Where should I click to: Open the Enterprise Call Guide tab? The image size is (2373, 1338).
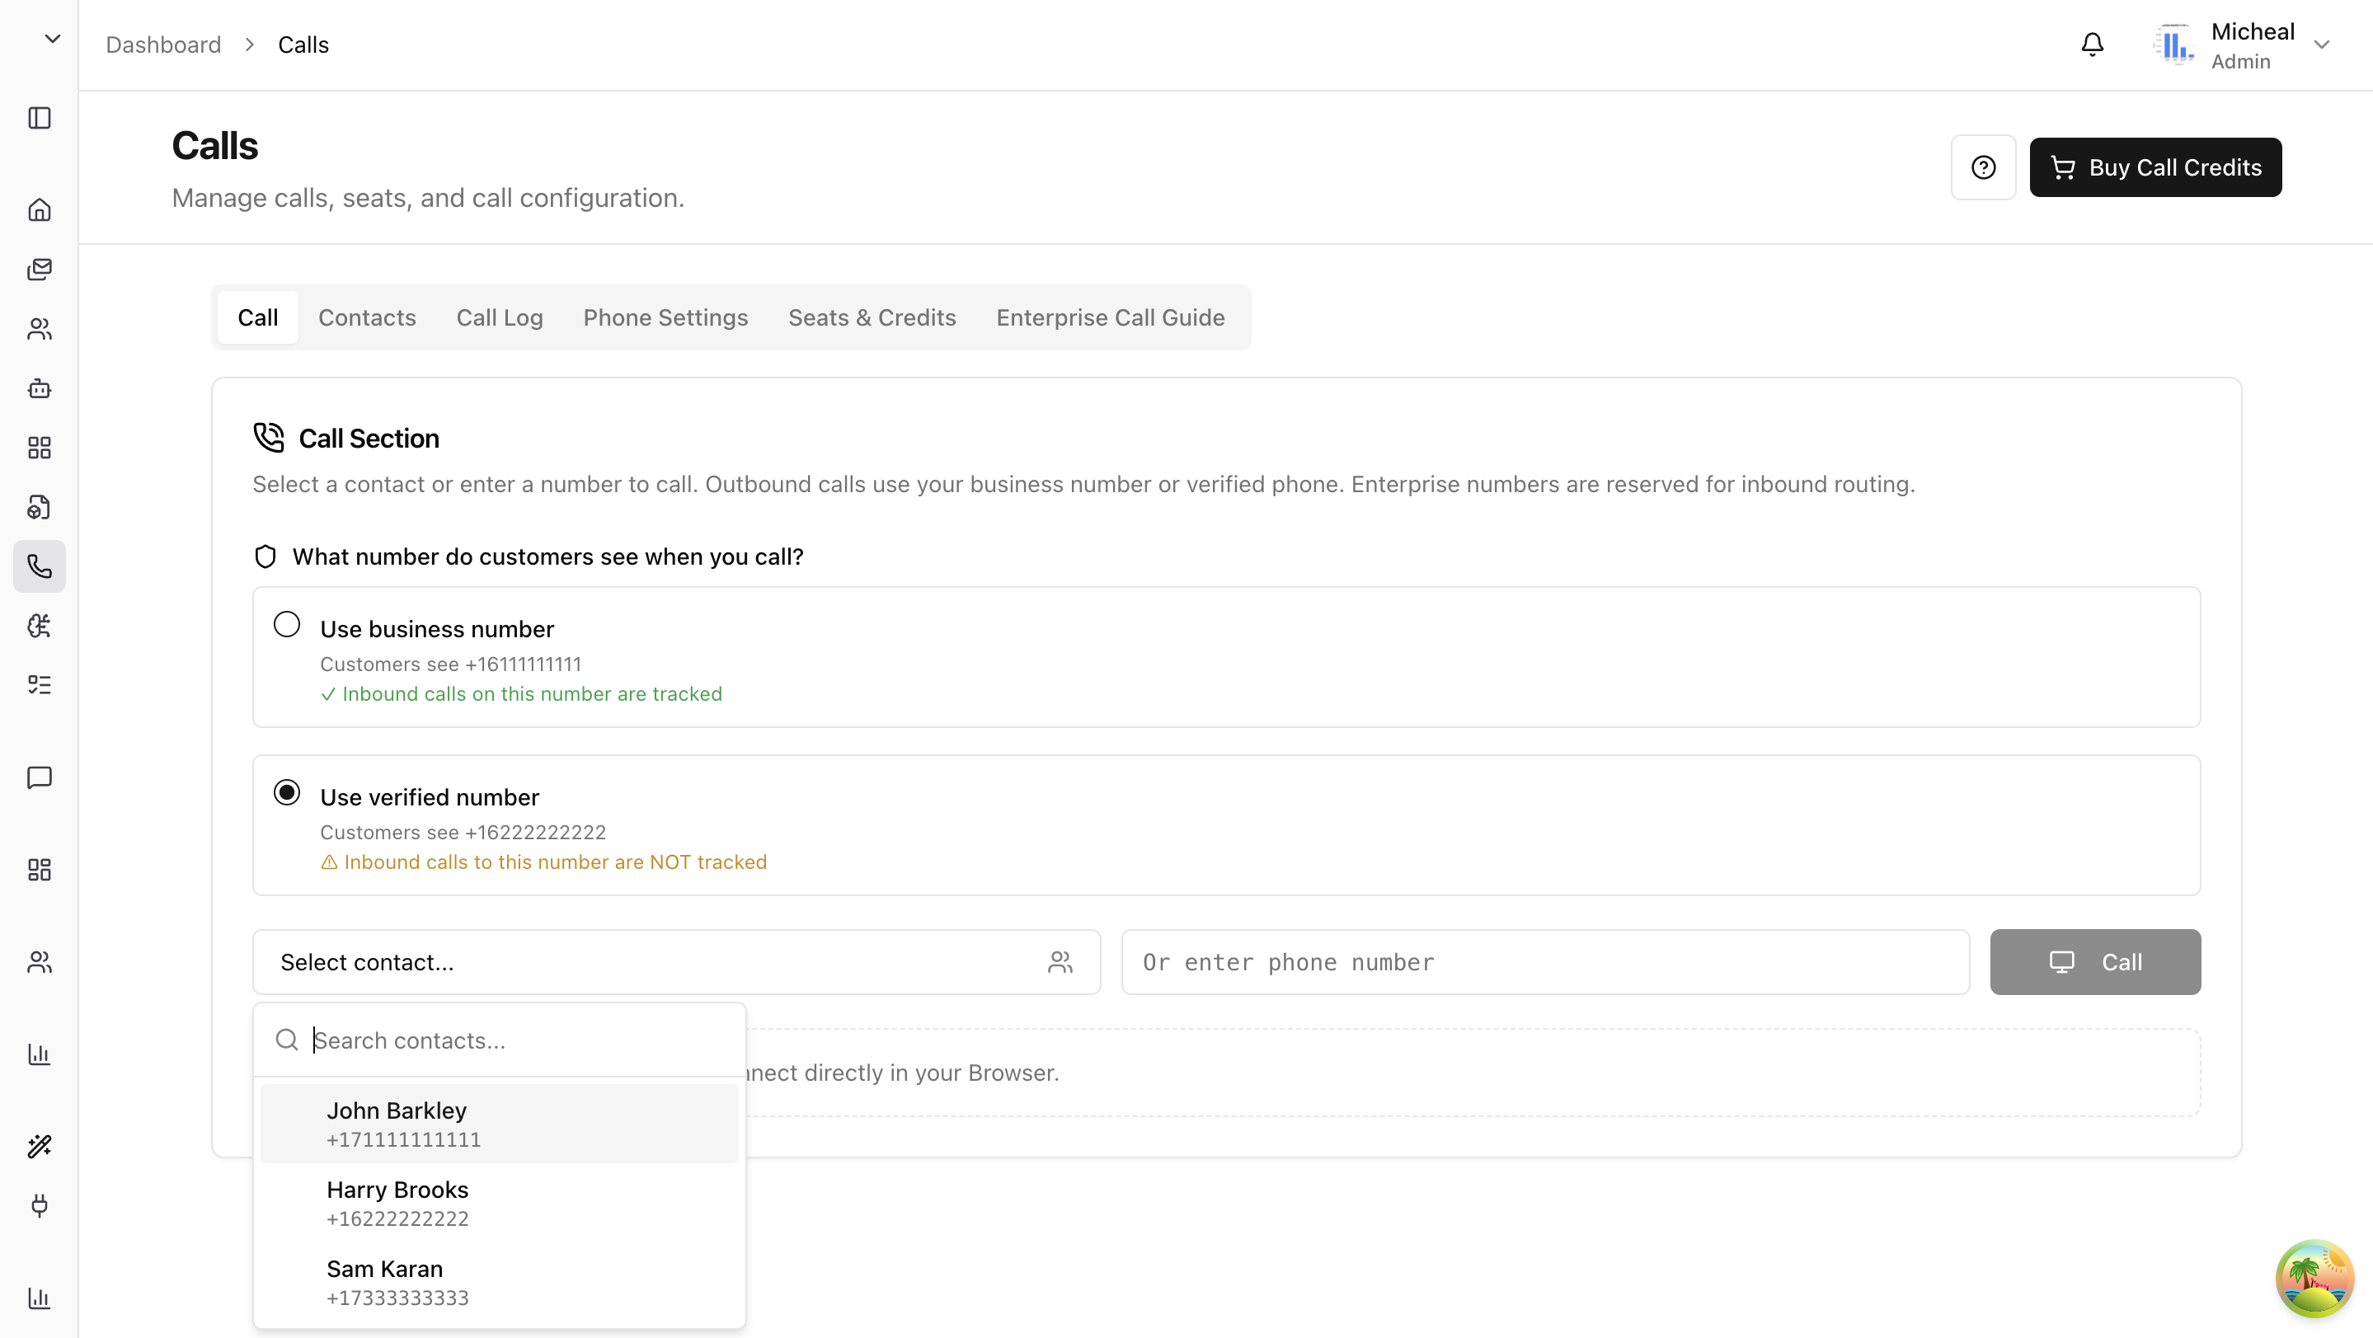tap(1110, 317)
